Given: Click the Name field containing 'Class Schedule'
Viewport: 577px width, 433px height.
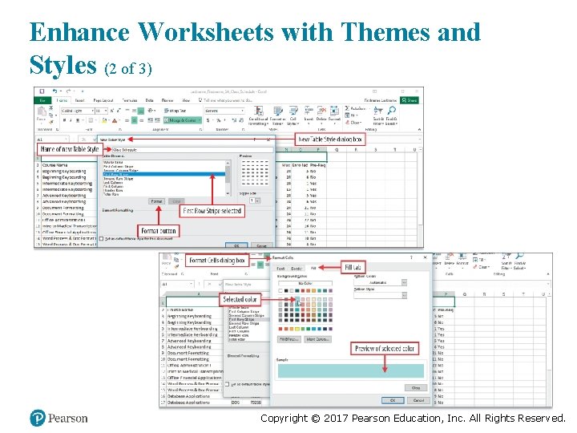Looking at the screenshot, I should tap(192, 150).
